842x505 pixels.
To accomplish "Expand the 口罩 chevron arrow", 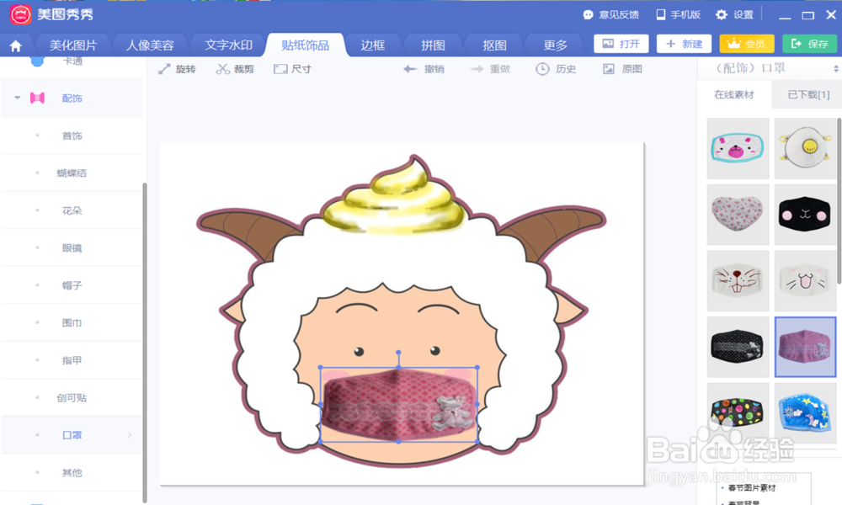I will [130, 435].
